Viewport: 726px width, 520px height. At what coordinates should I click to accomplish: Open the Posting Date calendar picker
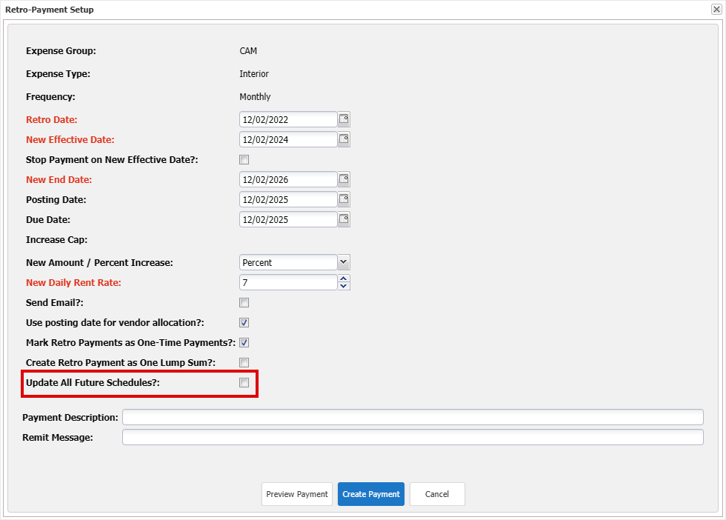(344, 199)
